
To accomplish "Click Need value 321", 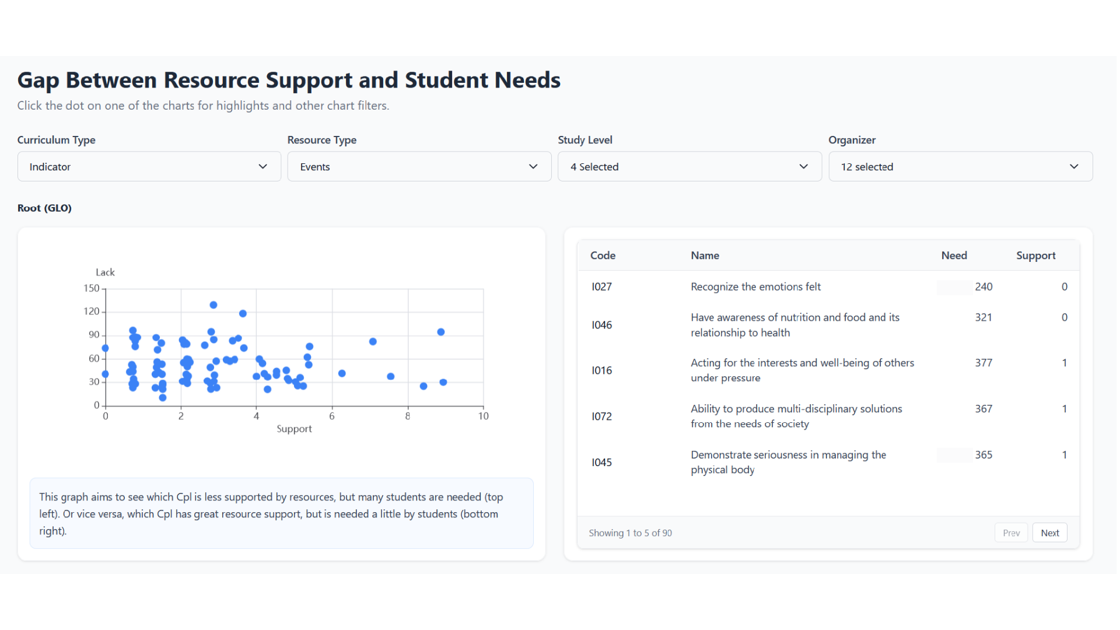I will click(983, 317).
